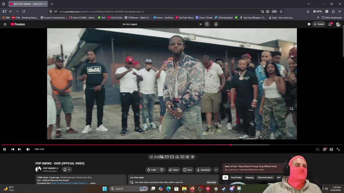Toggle closed captions on the player

pos(318,149)
